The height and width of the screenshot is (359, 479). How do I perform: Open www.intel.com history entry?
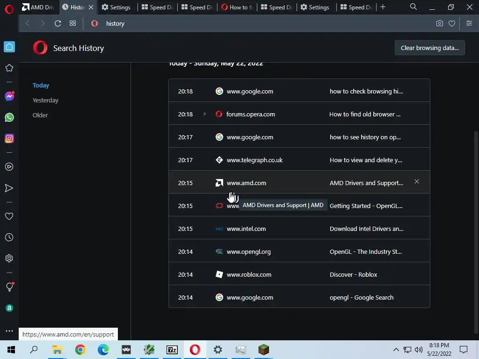tap(299, 228)
